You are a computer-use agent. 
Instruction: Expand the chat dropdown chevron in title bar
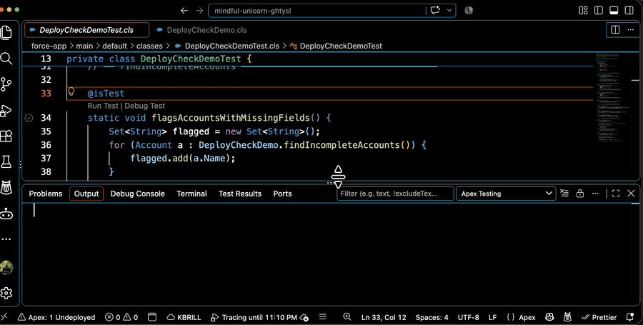click(x=449, y=11)
